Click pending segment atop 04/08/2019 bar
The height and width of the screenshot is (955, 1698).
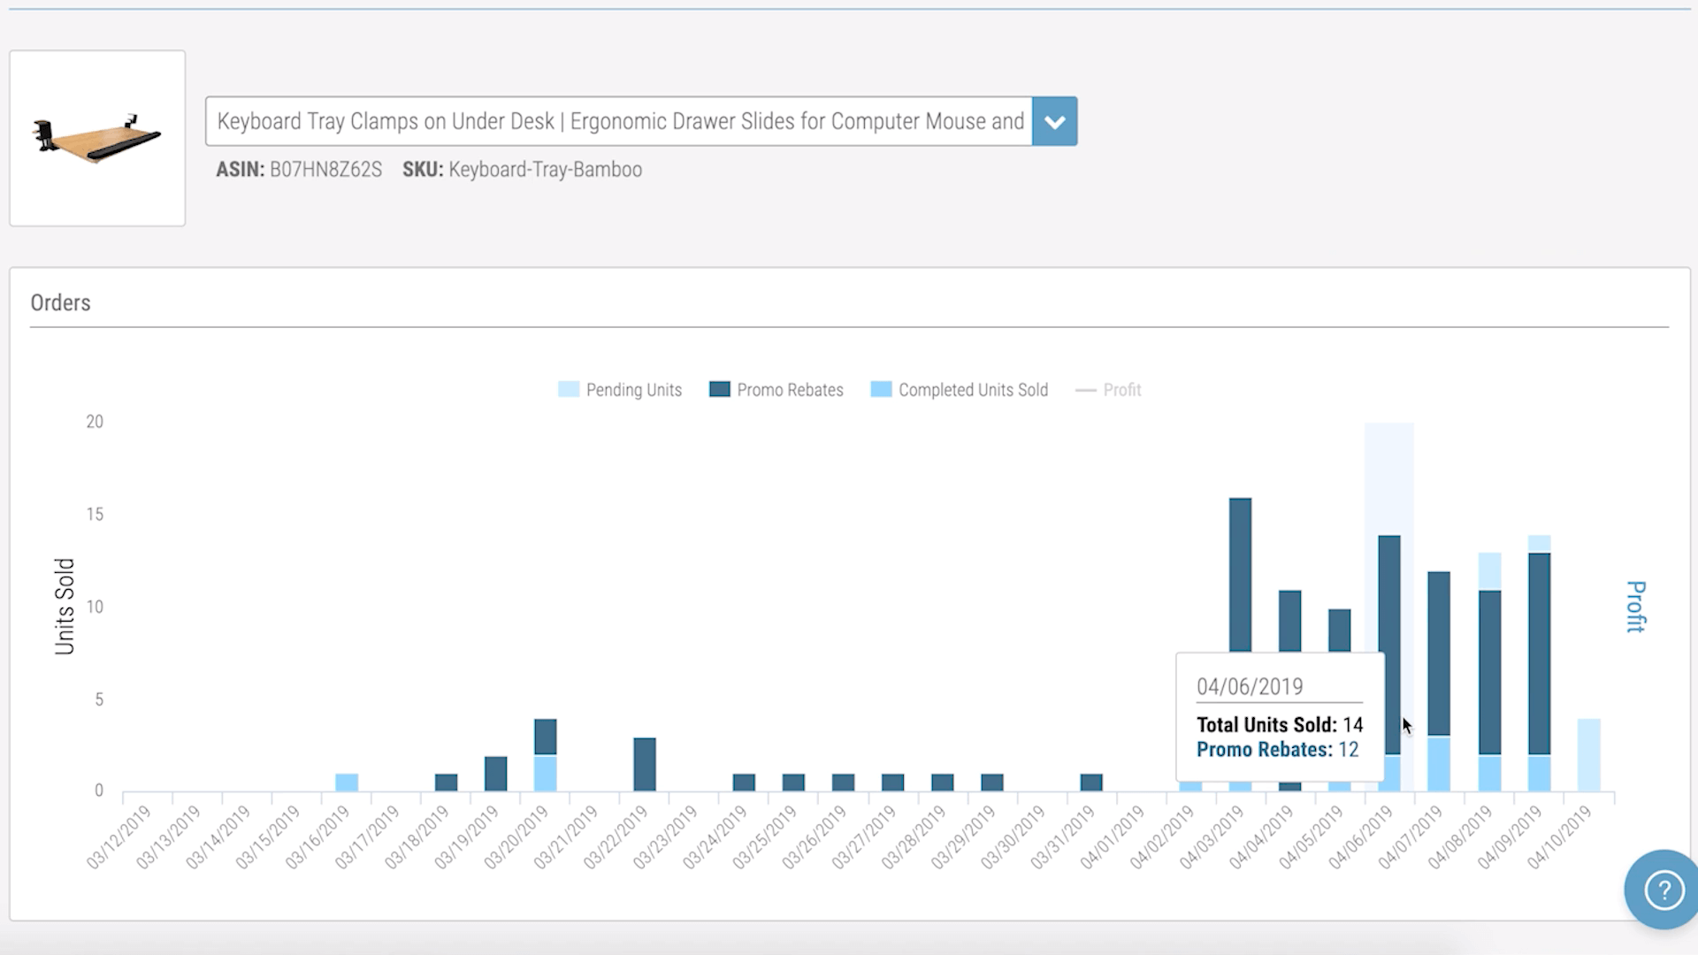[1489, 571]
